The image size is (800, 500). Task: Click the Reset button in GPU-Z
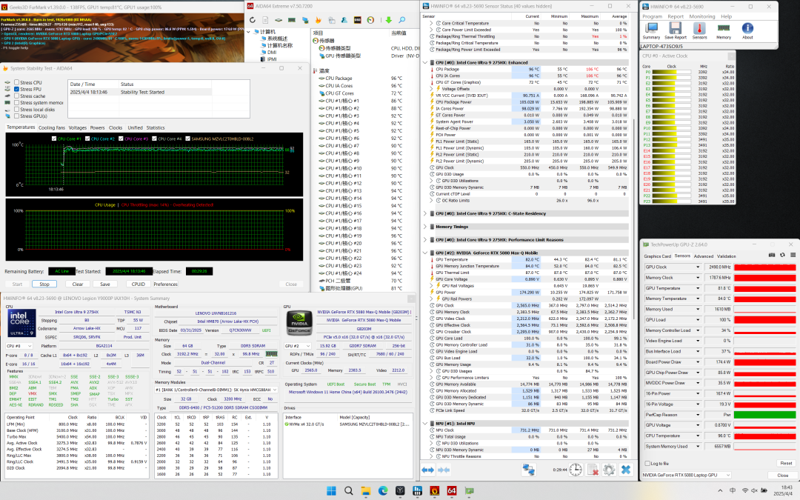(x=786, y=463)
